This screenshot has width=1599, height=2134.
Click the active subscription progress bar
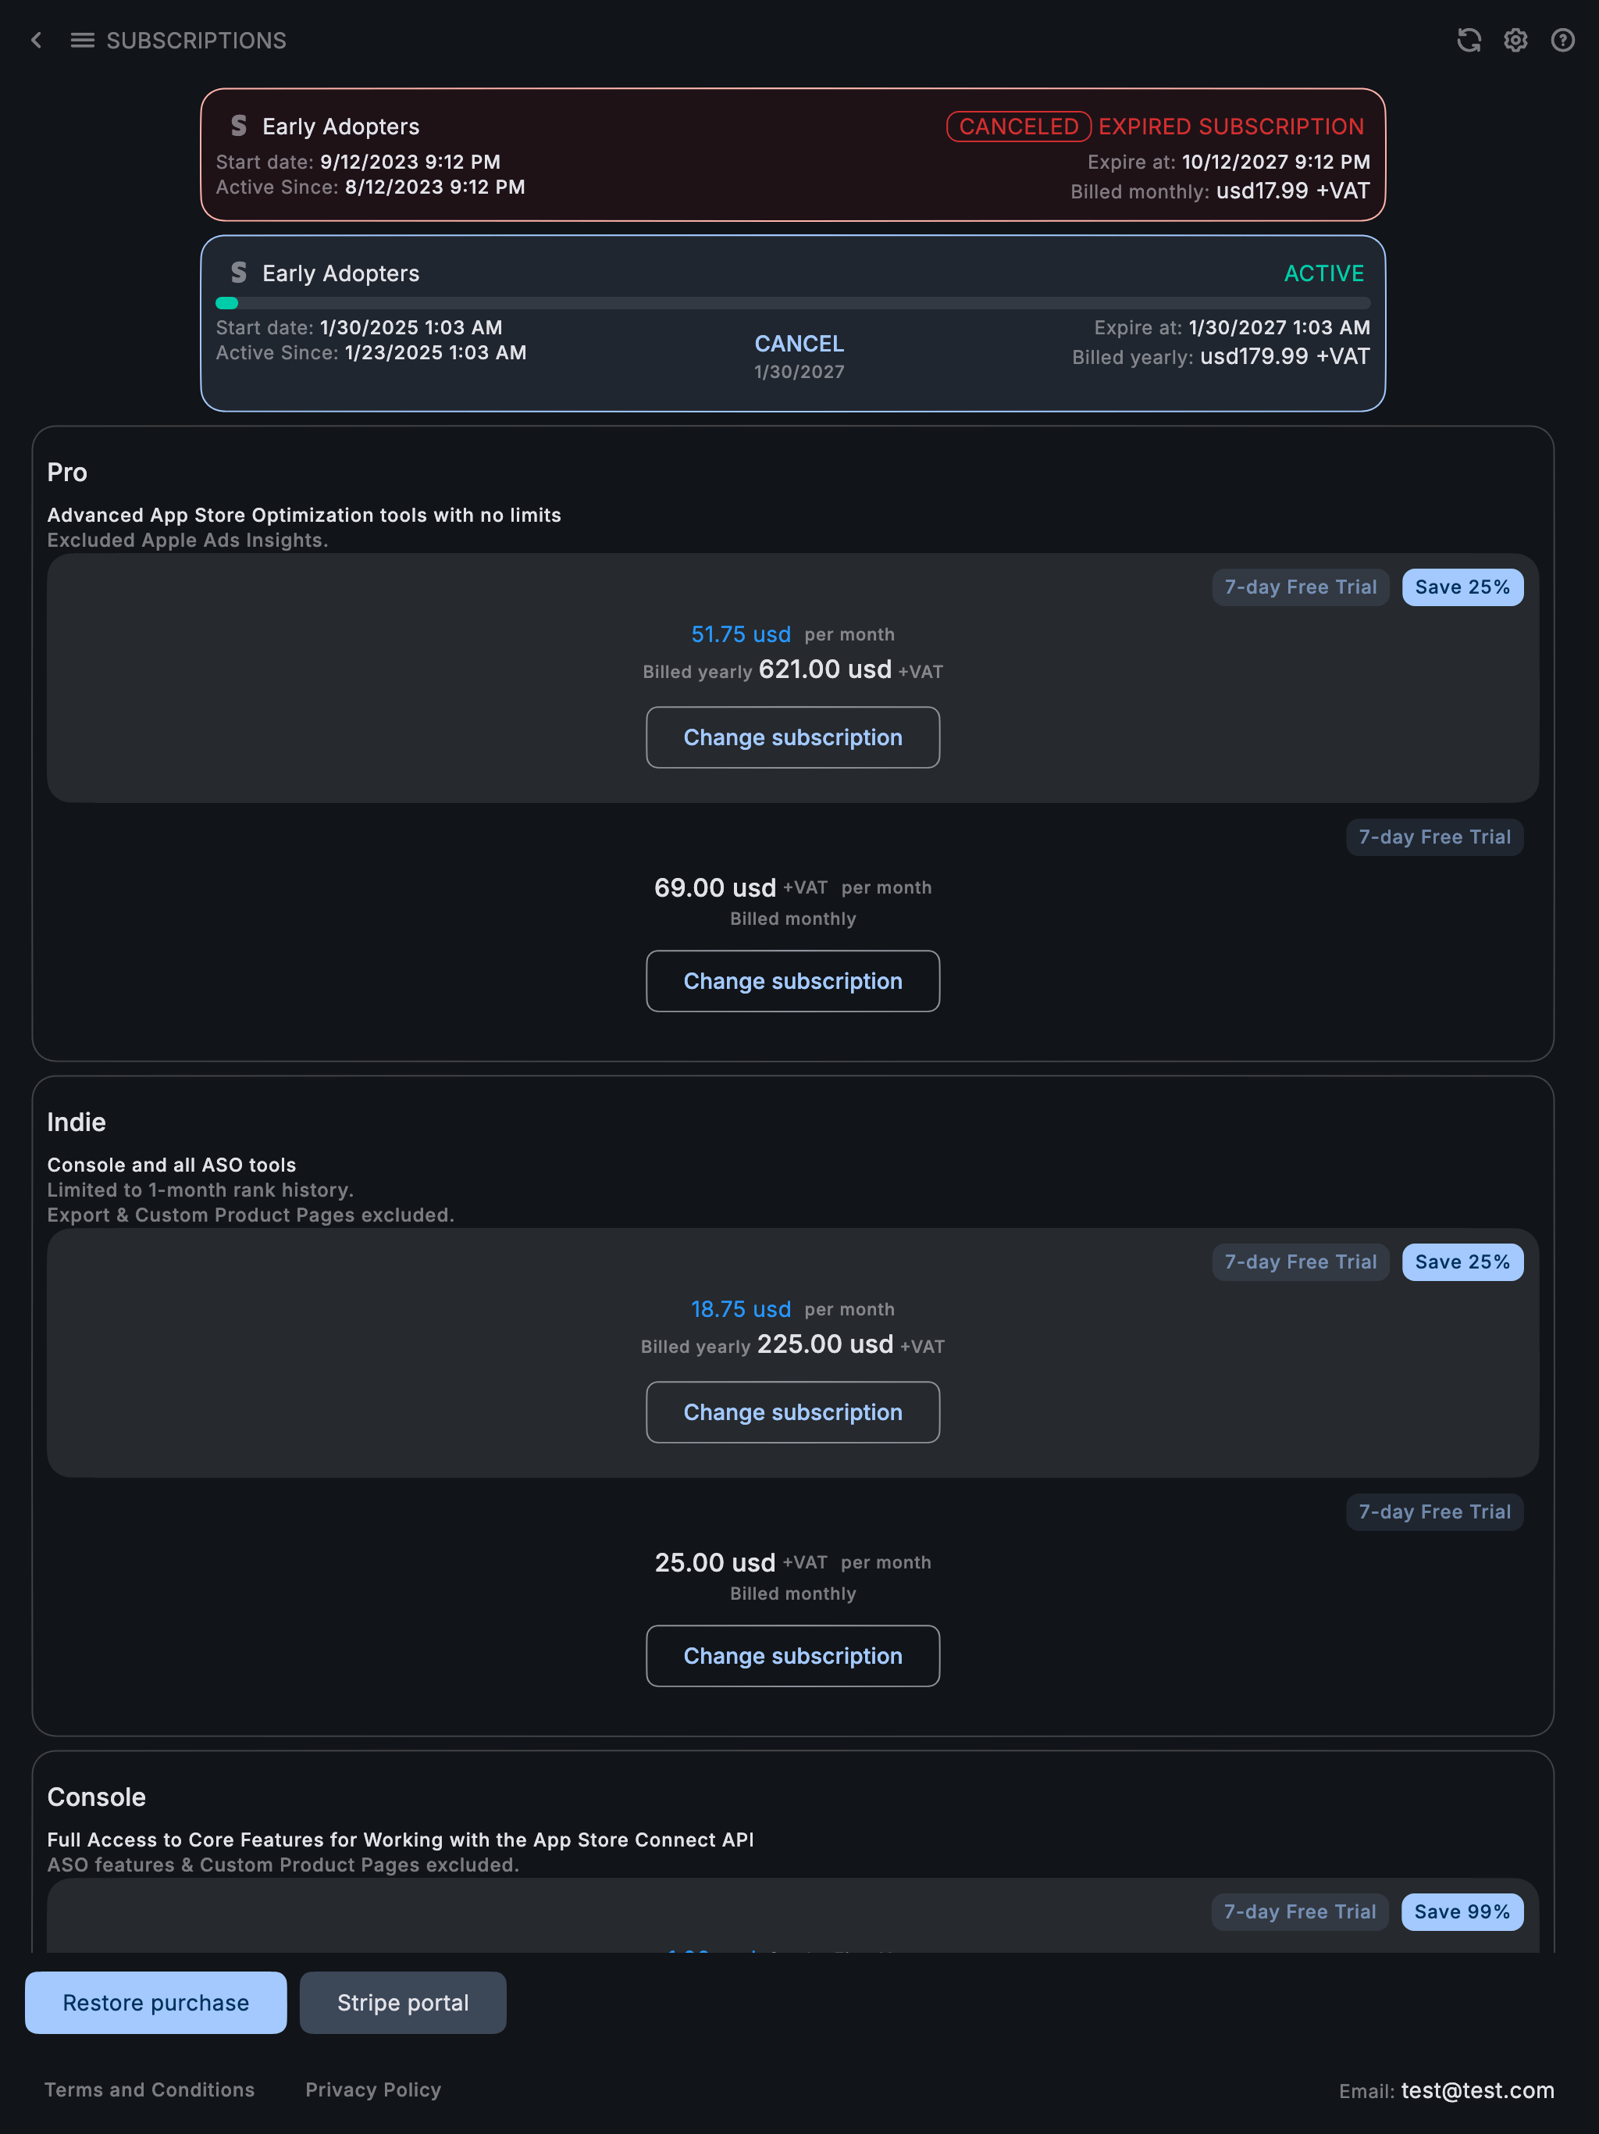[792, 303]
